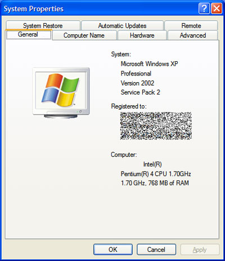Click the "Version 2002" text
Image resolution: width=225 pixels, height=261 pixels.
[137, 83]
